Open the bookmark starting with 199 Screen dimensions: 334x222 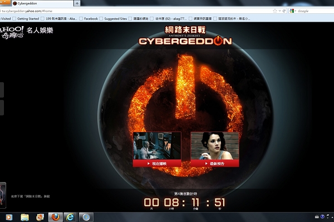click(59, 19)
